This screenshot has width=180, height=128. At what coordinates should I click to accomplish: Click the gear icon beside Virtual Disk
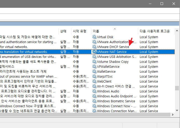[x=94, y=37]
